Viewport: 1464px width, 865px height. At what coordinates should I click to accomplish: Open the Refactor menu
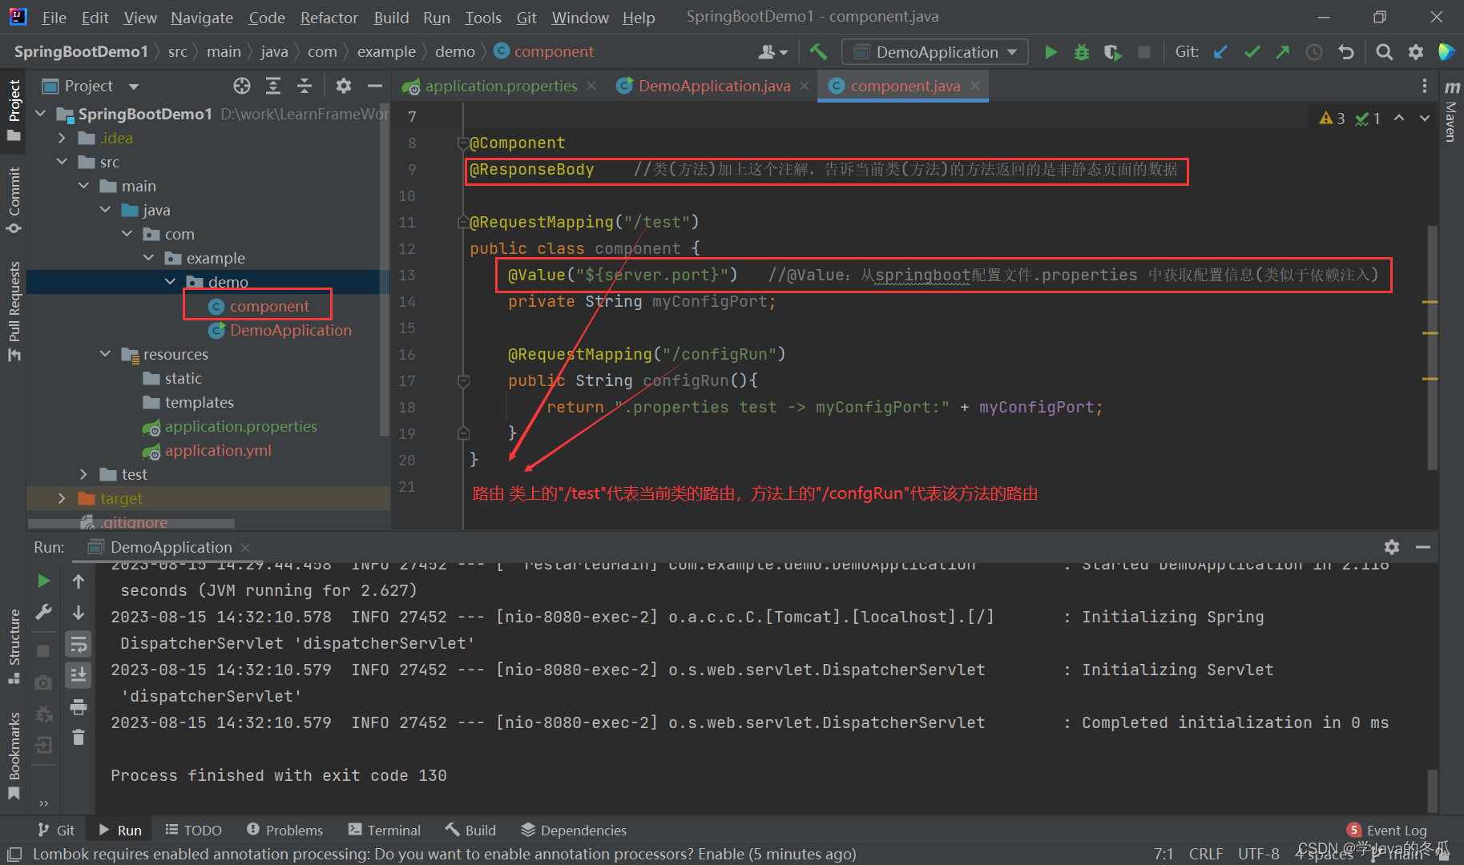[329, 18]
